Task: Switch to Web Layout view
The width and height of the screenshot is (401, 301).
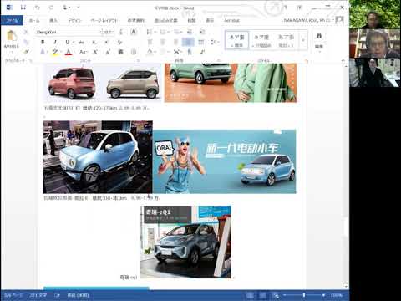Action: pyautogui.click(x=276, y=295)
